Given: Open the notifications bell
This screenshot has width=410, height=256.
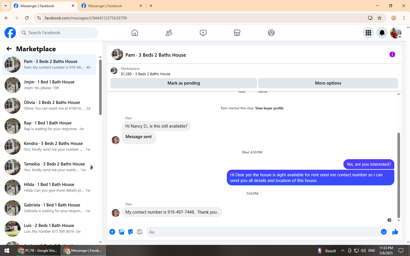Looking at the screenshot, I should (x=382, y=33).
